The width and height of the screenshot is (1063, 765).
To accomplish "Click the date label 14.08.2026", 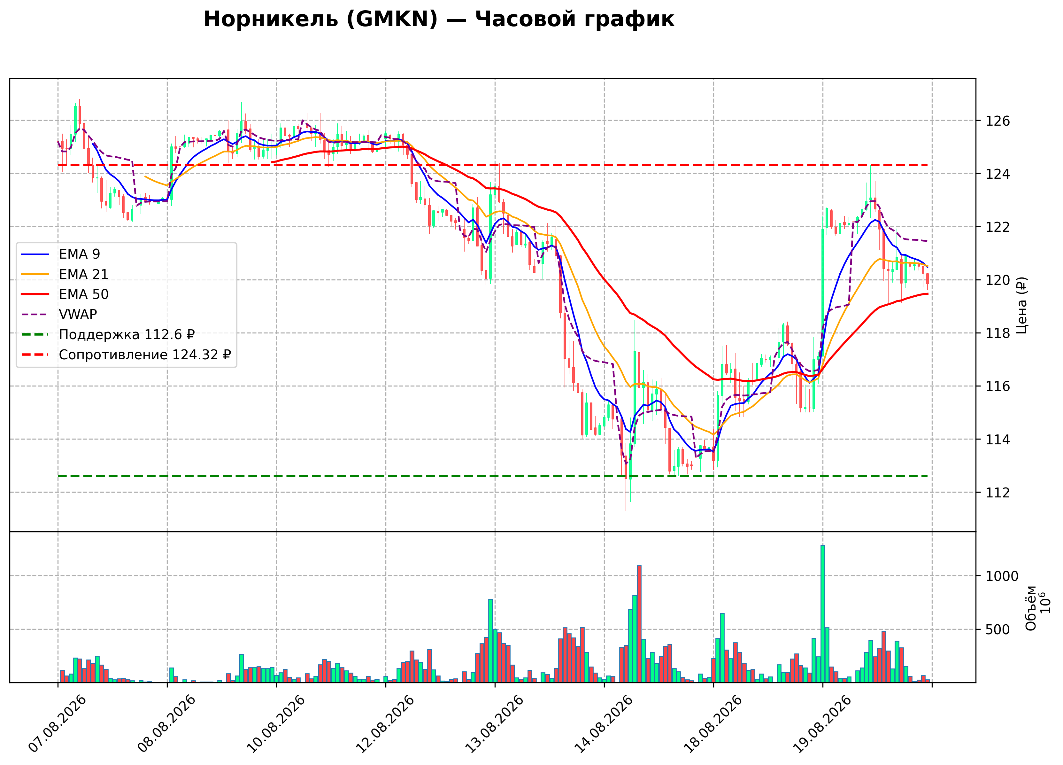I will pyautogui.click(x=604, y=724).
